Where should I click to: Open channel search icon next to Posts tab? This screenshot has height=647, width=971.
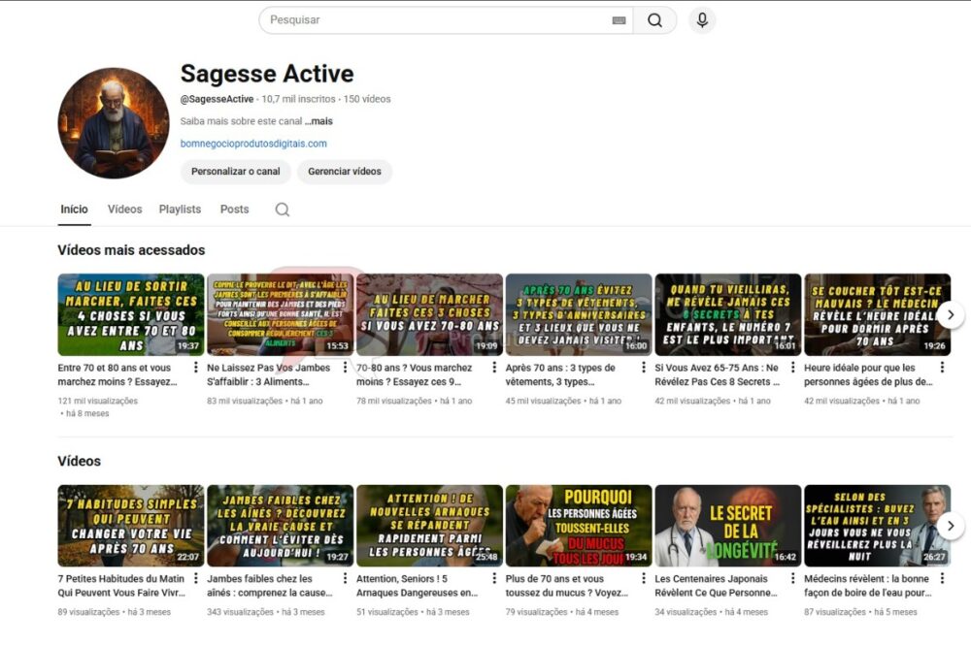click(x=282, y=209)
